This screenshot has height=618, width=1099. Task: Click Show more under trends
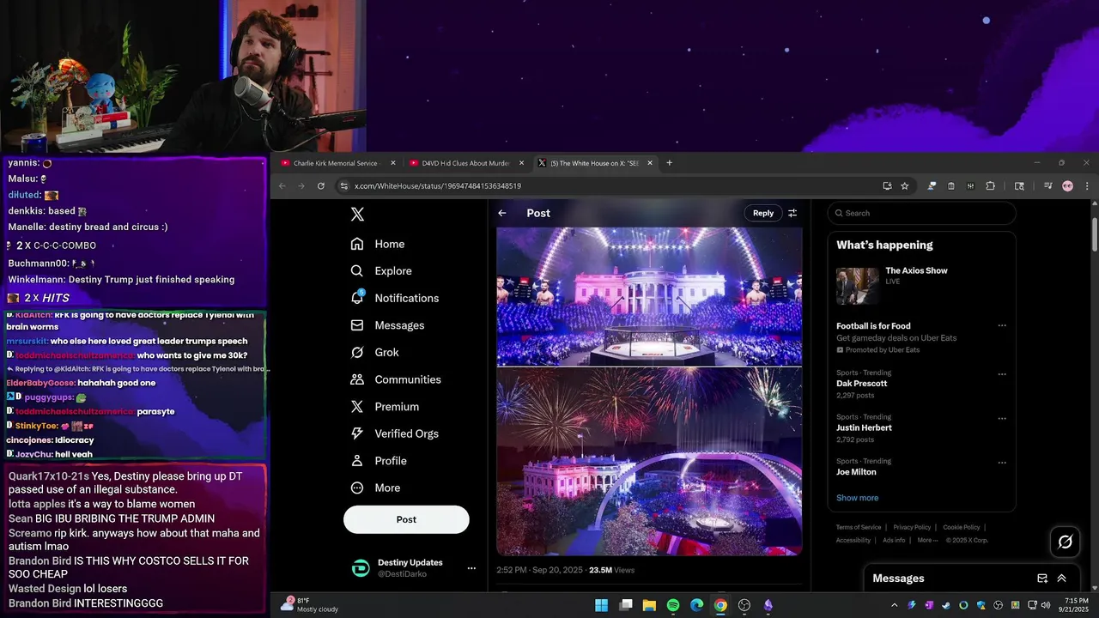click(x=857, y=498)
